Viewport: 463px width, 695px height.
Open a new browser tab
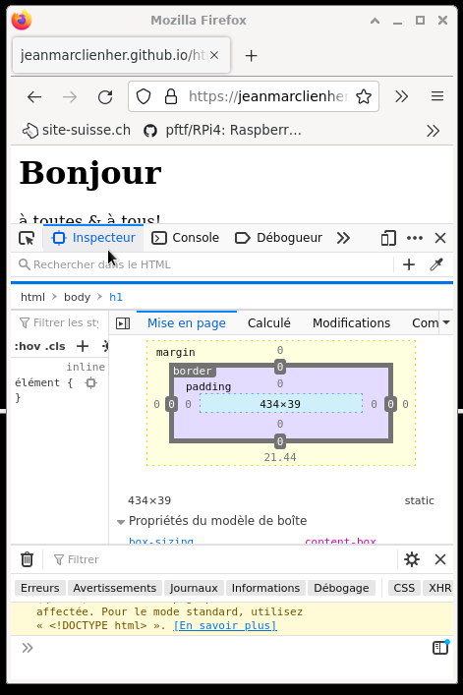click(252, 55)
